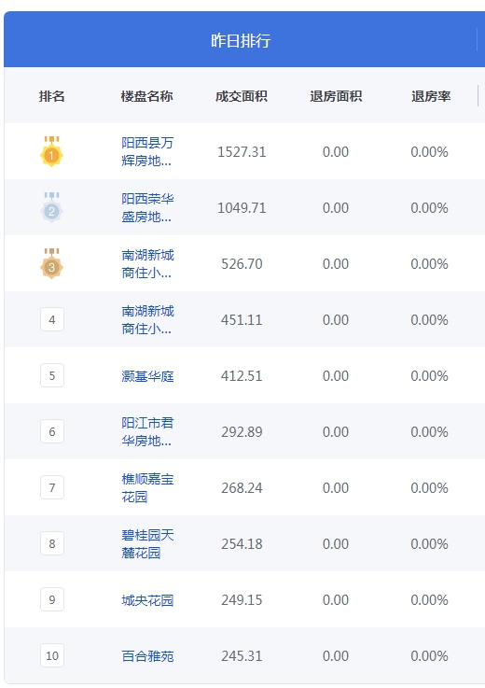Image resolution: width=485 pixels, height=688 pixels.
Task: Click the rank 7 number badge
Action: [x=52, y=487]
